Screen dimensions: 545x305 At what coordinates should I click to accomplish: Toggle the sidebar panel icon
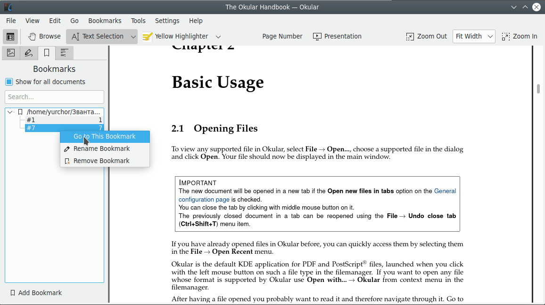click(x=10, y=37)
